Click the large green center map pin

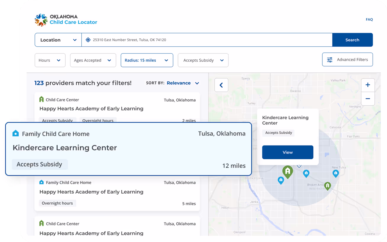pyautogui.click(x=288, y=171)
